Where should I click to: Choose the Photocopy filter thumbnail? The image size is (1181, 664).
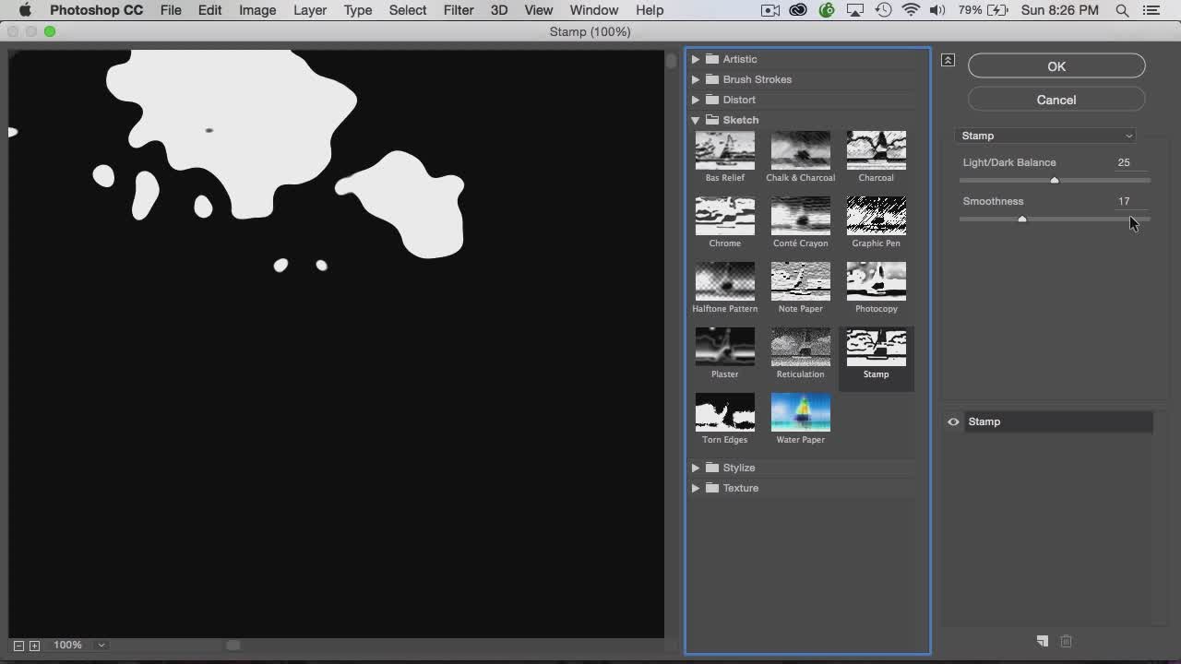point(876,281)
